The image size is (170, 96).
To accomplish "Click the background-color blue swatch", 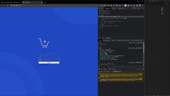I will 112,59.
